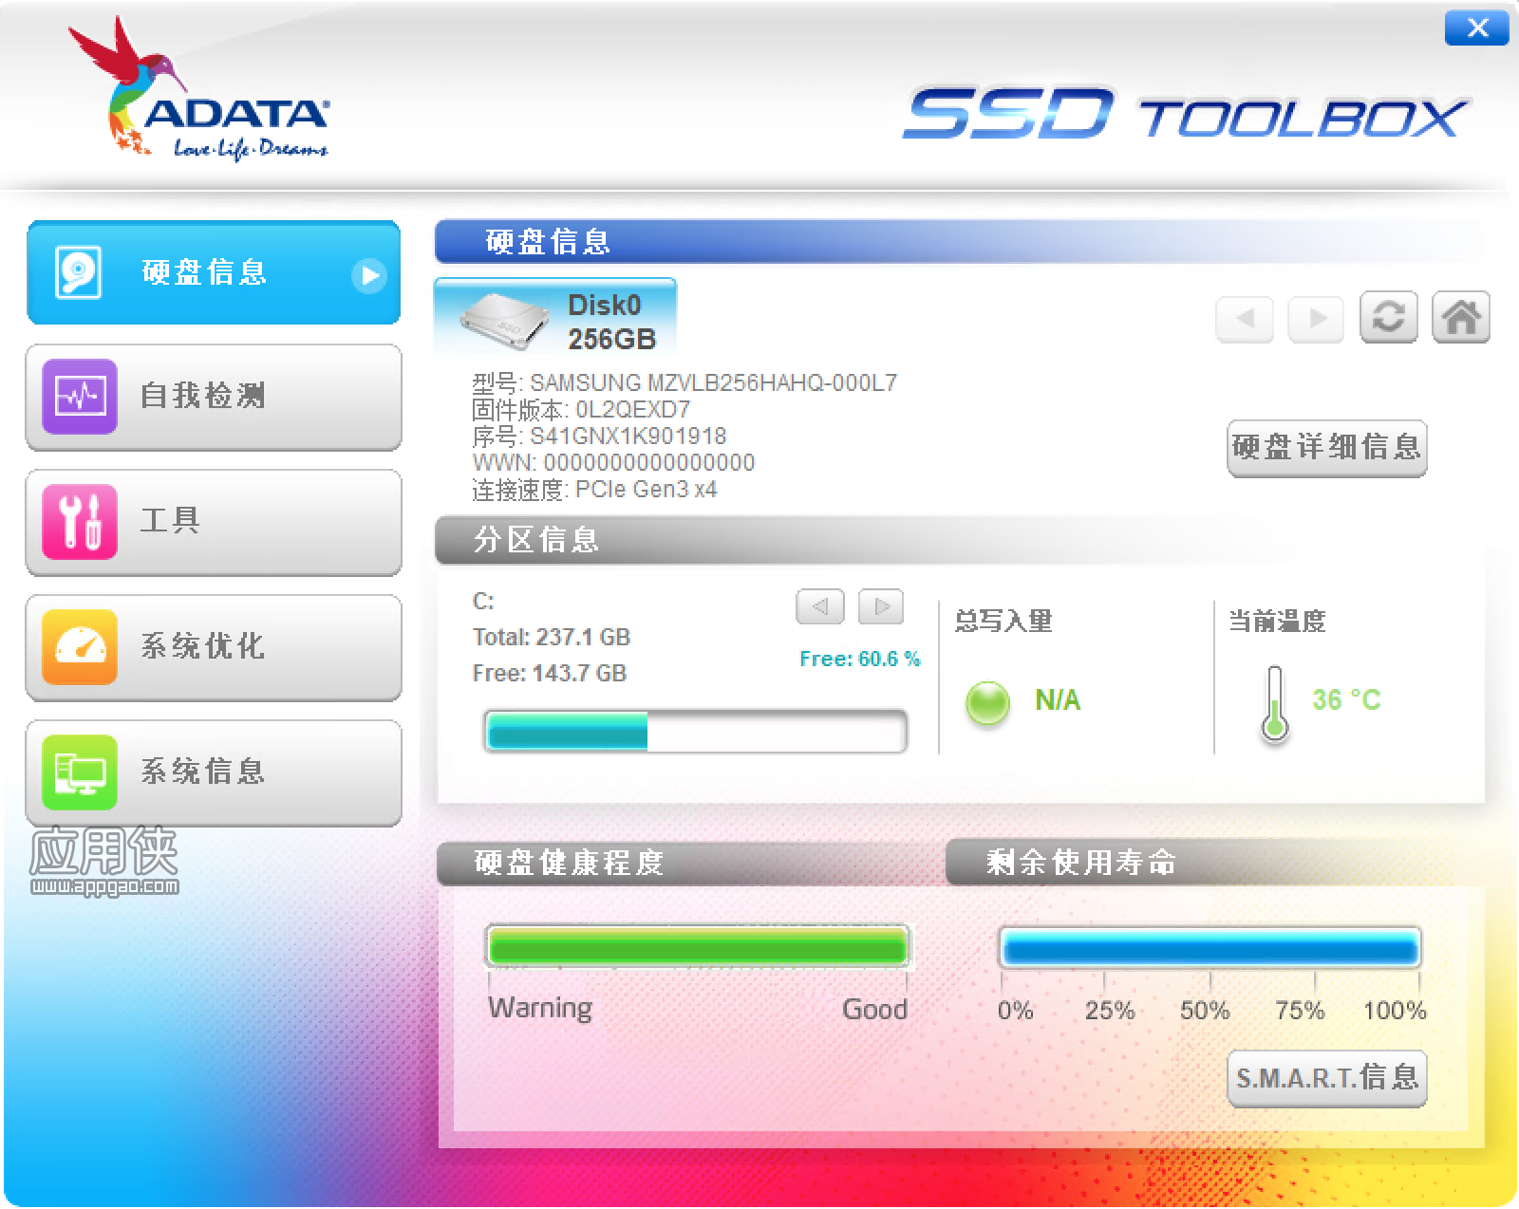Screen dimensions: 1519x1209
Task: Click the C: partition usage bar
Action: [x=696, y=732]
